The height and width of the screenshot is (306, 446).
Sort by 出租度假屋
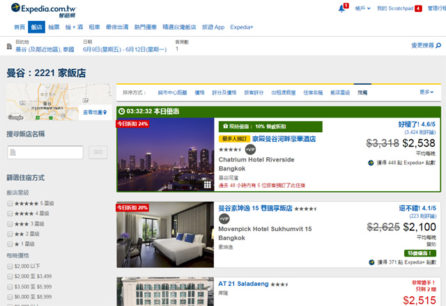coord(284,92)
